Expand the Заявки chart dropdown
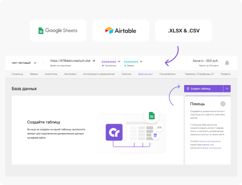The width and height of the screenshot is (242, 185). coord(141,61)
